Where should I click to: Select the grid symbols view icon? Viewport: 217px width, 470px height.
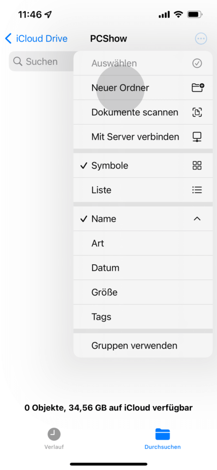[x=197, y=165]
